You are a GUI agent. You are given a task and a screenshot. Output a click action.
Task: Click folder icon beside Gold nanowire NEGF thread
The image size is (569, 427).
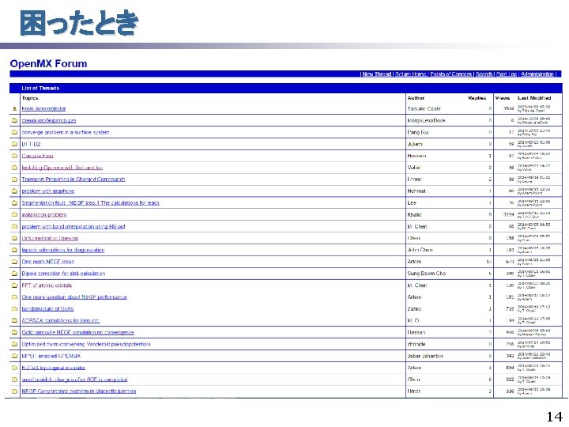click(14, 332)
